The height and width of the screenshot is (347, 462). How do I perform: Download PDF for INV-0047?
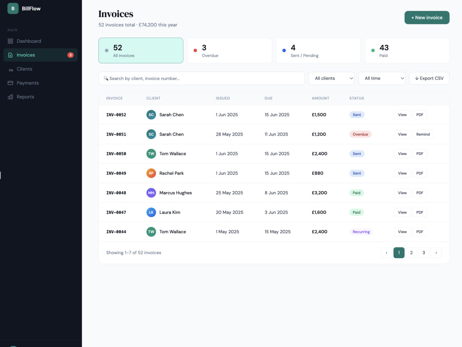coord(419,212)
